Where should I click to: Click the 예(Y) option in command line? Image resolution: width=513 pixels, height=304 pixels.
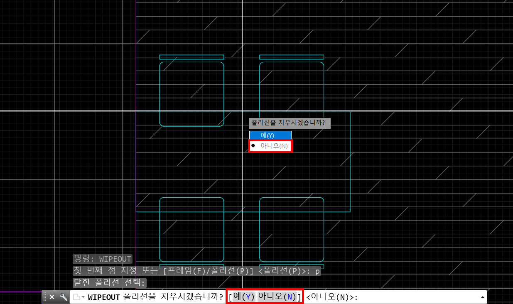point(243,297)
